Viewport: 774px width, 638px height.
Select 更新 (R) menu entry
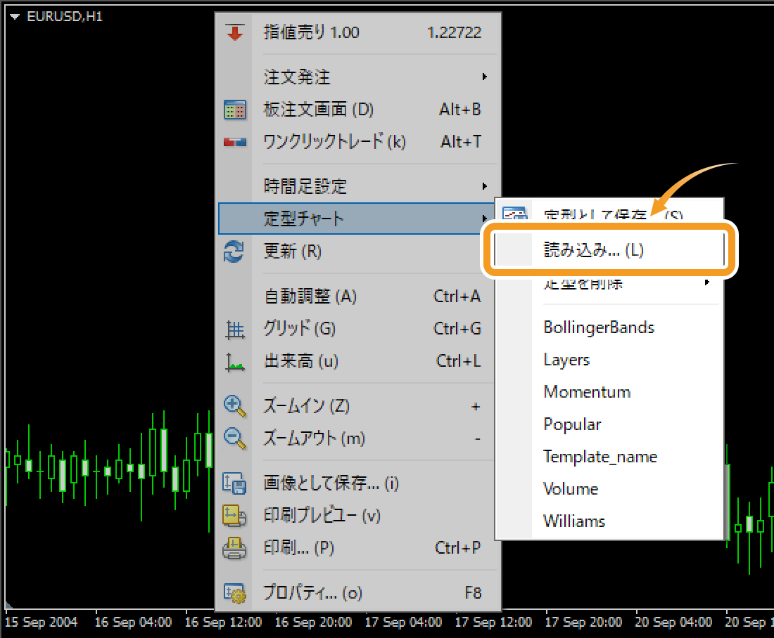click(x=358, y=252)
